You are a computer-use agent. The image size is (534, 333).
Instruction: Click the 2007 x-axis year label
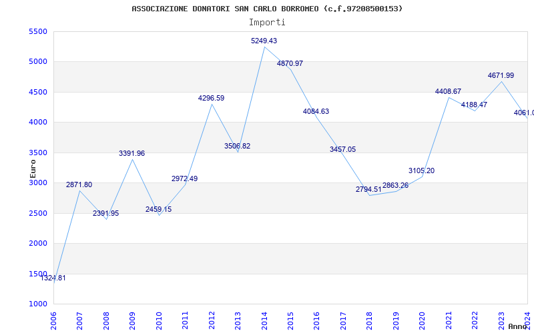[79, 321]
